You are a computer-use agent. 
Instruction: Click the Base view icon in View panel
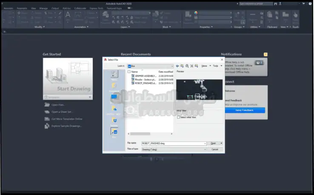[285, 14]
